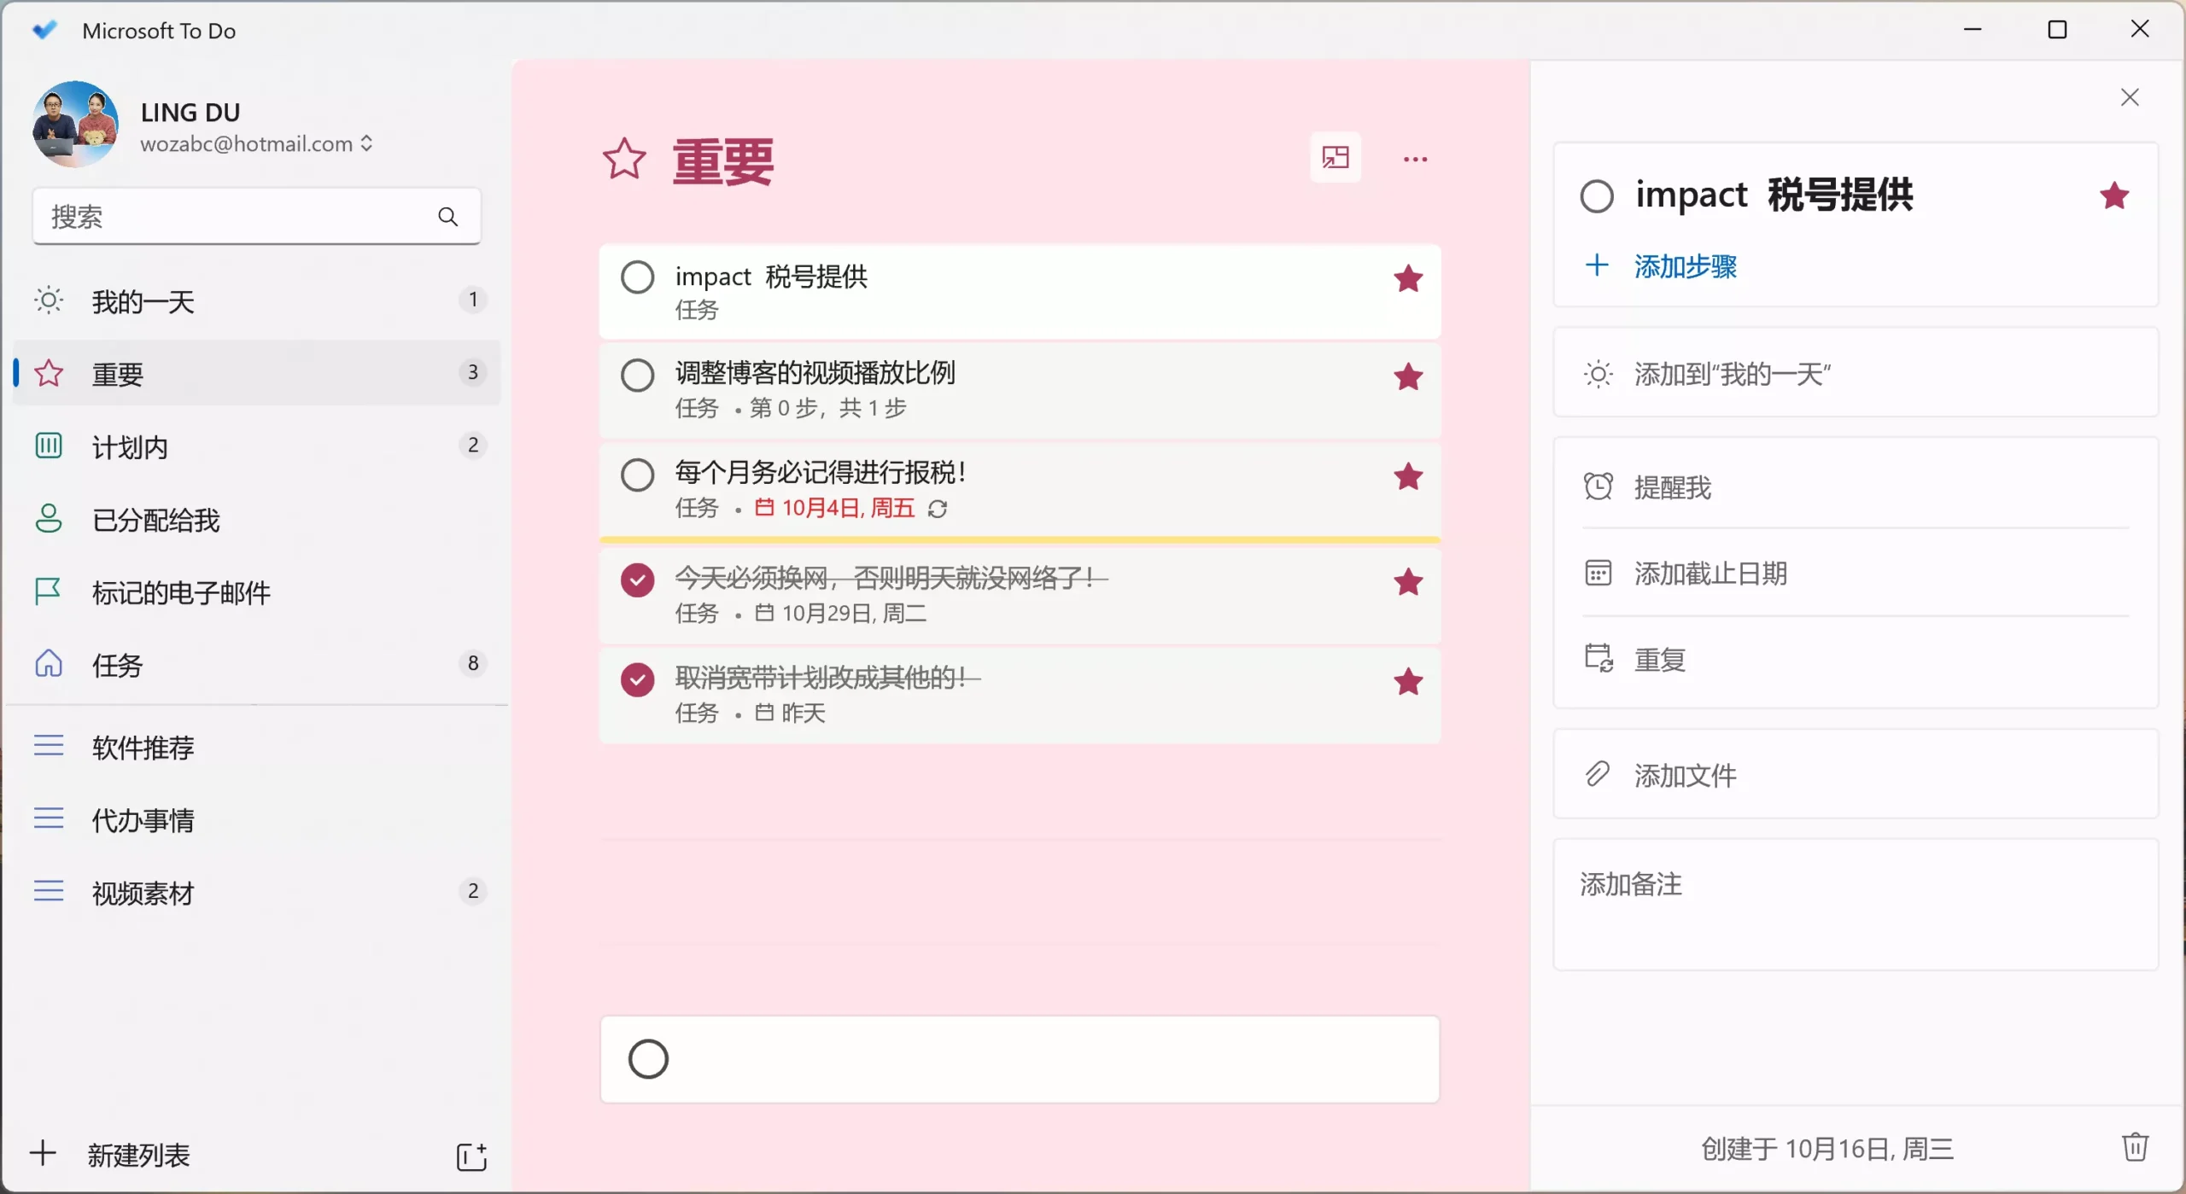
Task: Open the 重复 repeat options
Action: 1658,660
